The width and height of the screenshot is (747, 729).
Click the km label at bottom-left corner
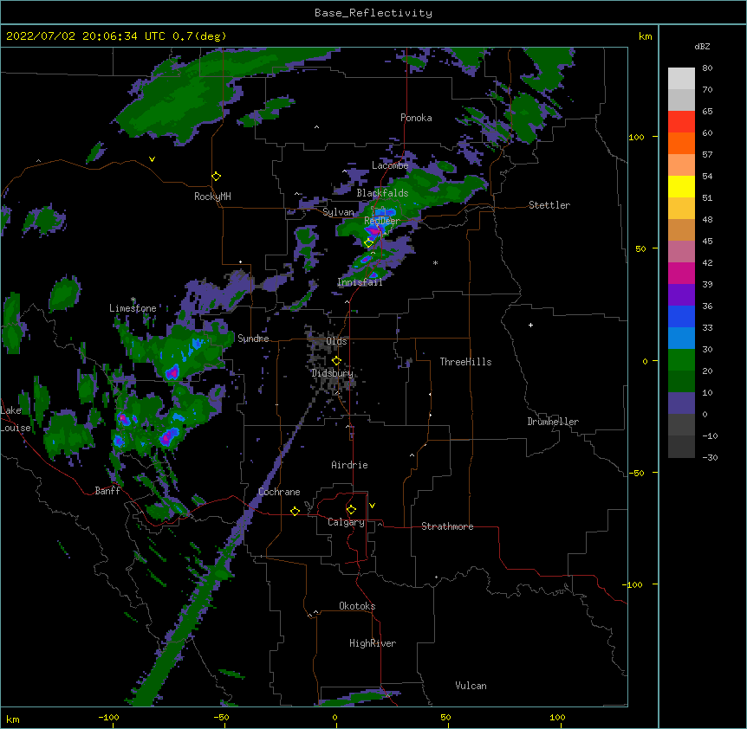13,719
